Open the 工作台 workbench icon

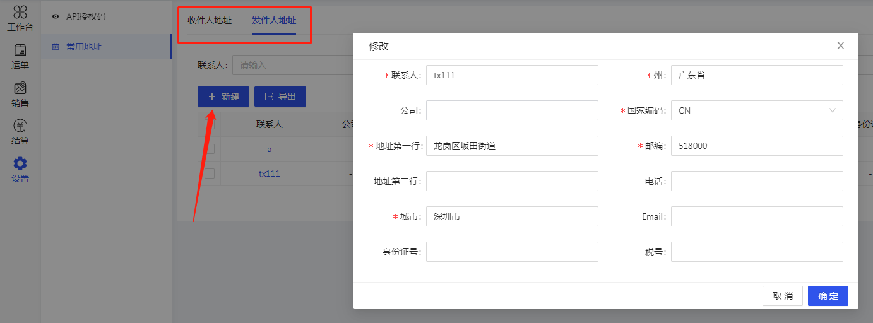20,12
